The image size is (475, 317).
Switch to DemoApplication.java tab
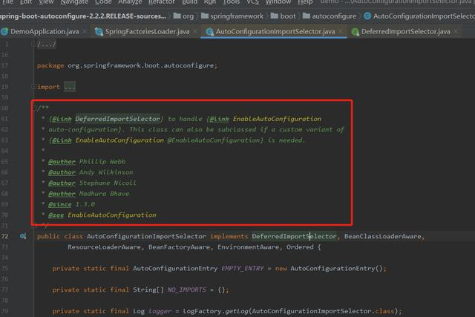click(45, 31)
